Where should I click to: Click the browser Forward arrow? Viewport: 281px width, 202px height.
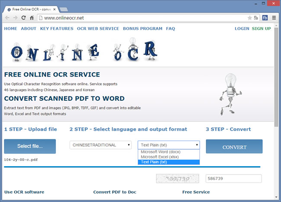point(16,18)
